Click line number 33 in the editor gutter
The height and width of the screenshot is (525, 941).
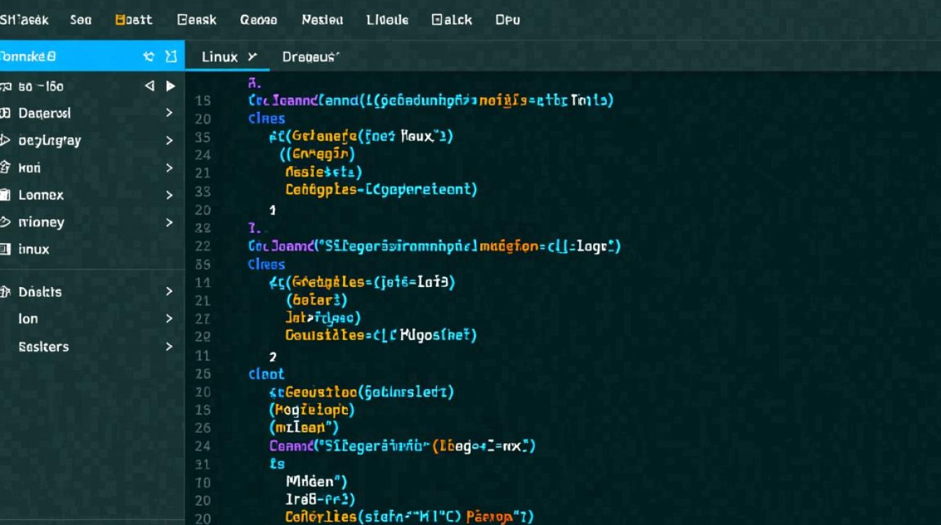tap(203, 191)
